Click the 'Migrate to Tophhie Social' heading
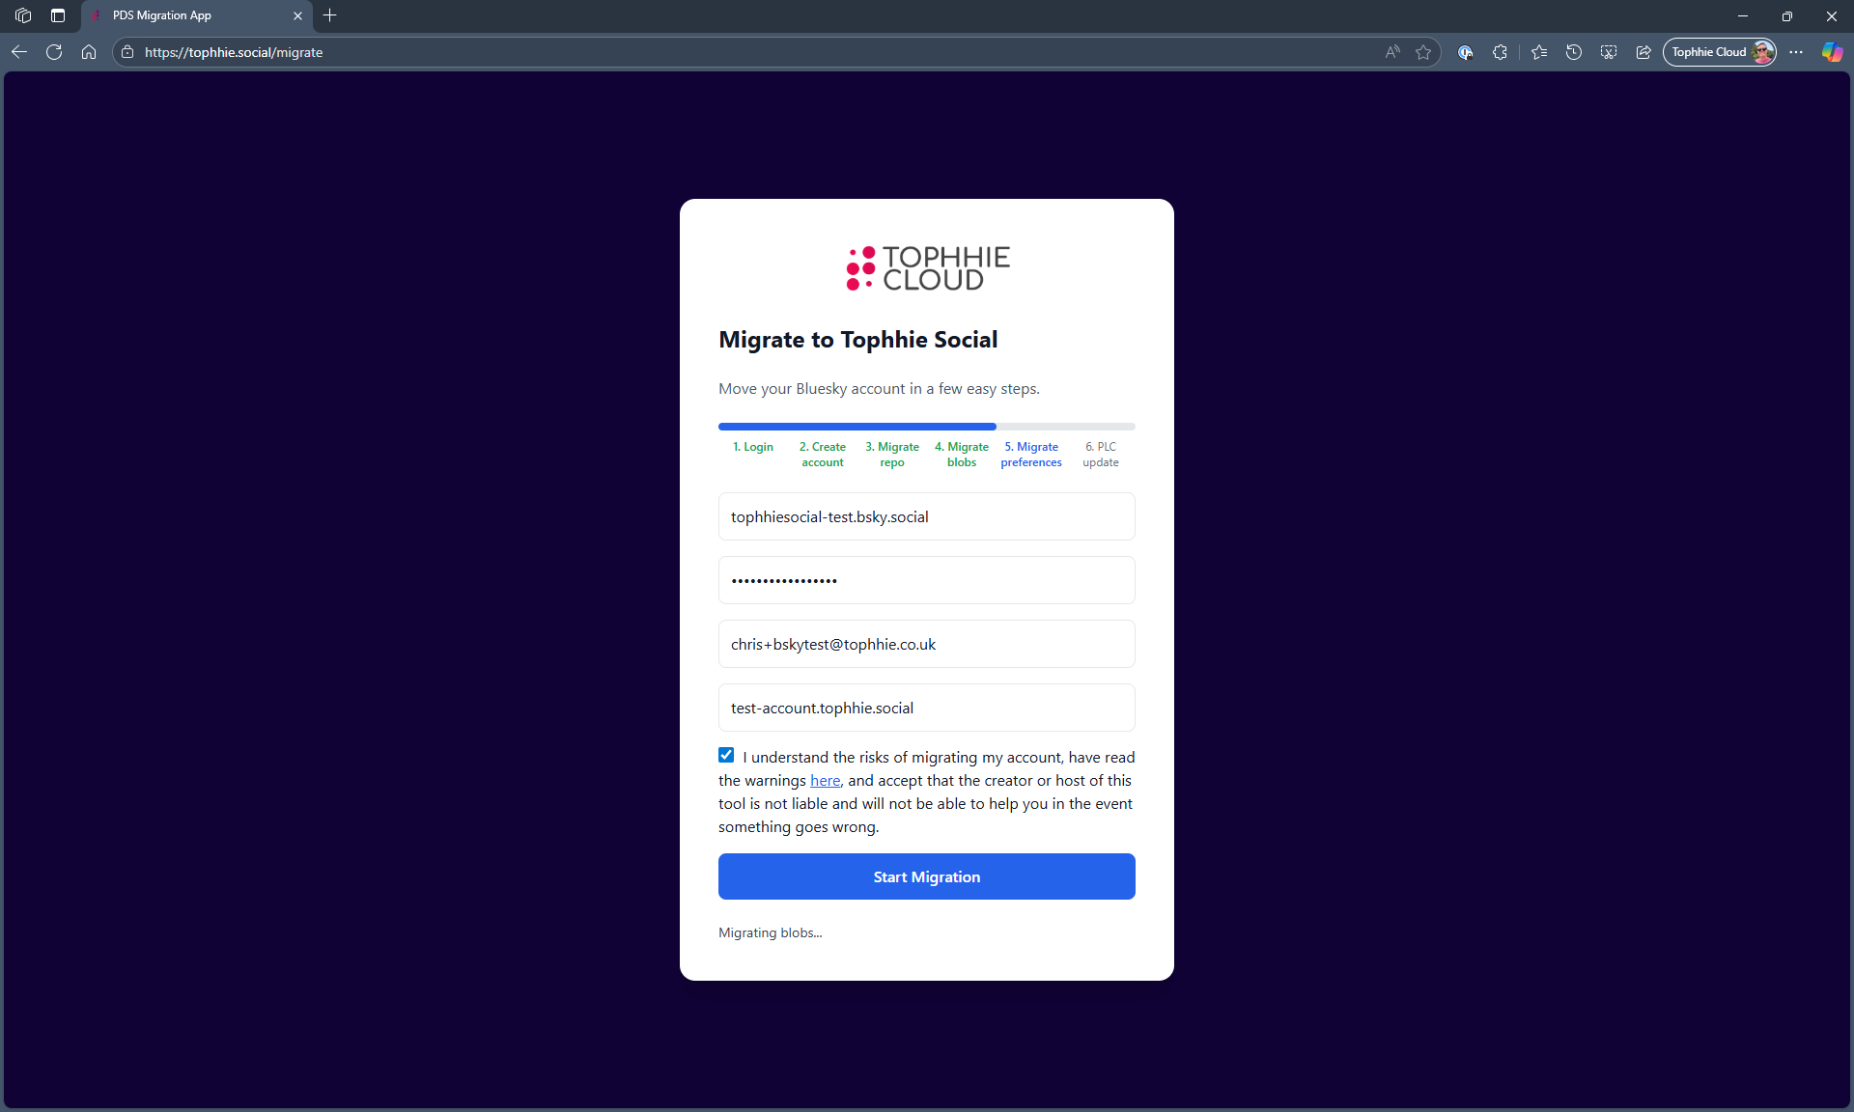The image size is (1854, 1112). tap(858, 340)
